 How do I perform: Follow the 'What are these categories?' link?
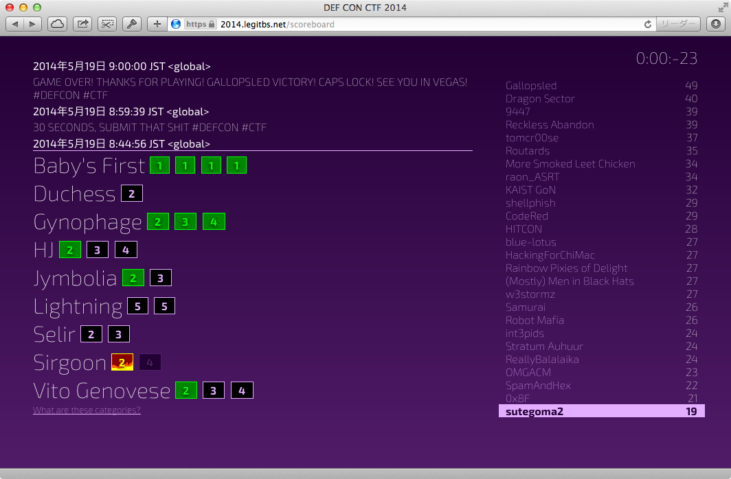[x=87, y=410]
